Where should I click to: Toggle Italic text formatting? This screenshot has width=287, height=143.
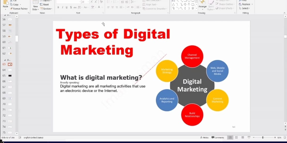(62, 7)
